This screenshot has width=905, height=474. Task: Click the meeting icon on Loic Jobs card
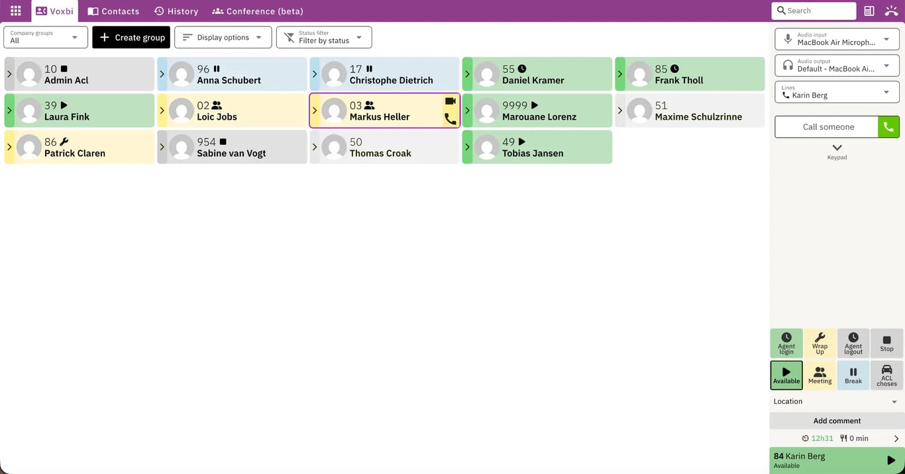pos(217,105)
